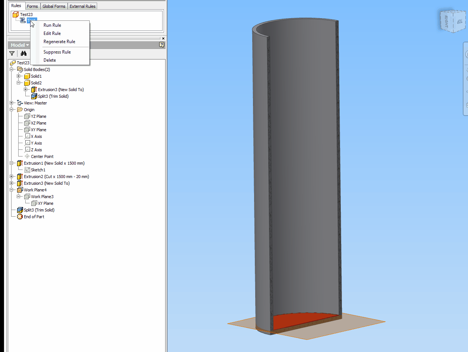Collapse the Origin folder
This screenshot has width=468, height=352.
pos(11,109)
